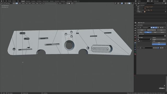Remove the SimpleDeform modifier with X
167x94 pixels.
pos(165,28)
